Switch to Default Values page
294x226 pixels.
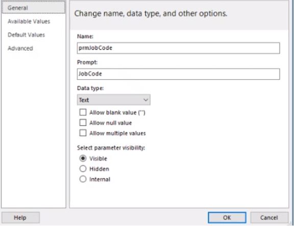[x=26, y=35]
